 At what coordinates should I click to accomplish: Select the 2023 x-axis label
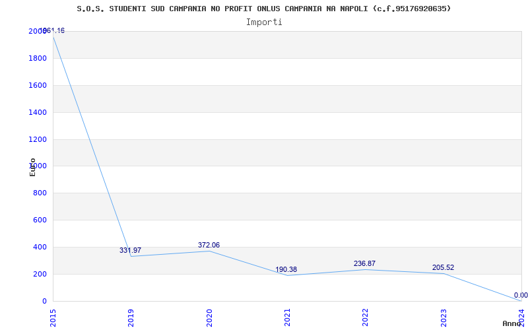(444, 317)
